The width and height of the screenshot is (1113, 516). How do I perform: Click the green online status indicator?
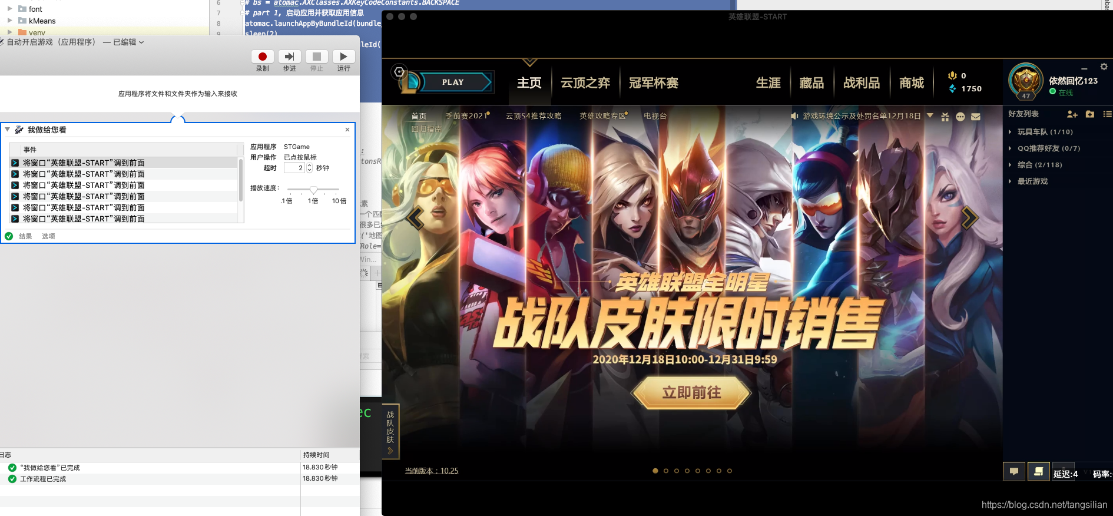[1052, 92]
